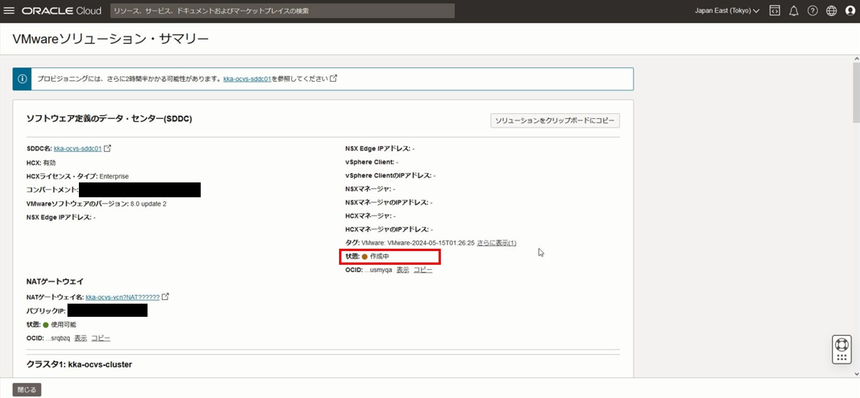Screen dimensions: 860x398
Task: Copy the NAT gateway OCID with コピー
Action: 101,338
